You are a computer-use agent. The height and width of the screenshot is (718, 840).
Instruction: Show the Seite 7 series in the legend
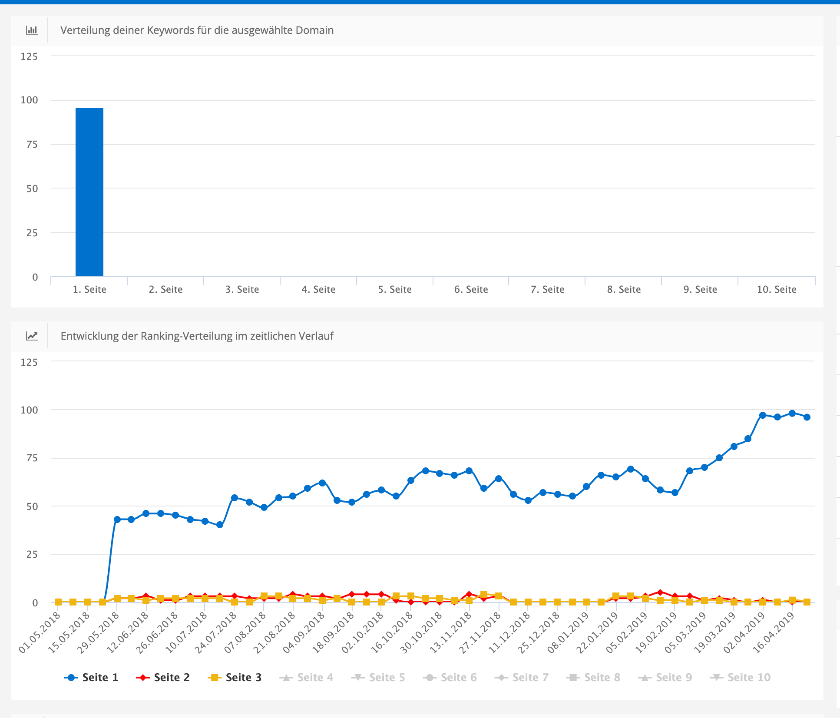521,677
